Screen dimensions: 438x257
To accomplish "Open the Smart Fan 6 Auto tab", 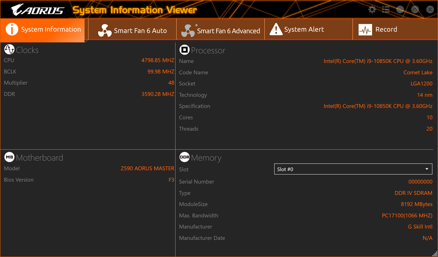I will 132,29.
